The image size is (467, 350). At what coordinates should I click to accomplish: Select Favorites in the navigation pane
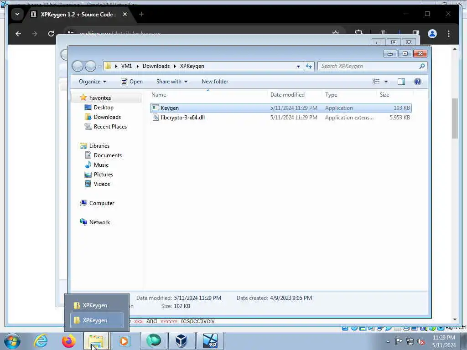(x=100, y=98)
